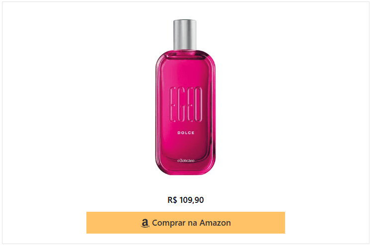This screenshot has width=371, height=245.
Task: Click the R$ 109,90 price text
Action: click(186, 200)
